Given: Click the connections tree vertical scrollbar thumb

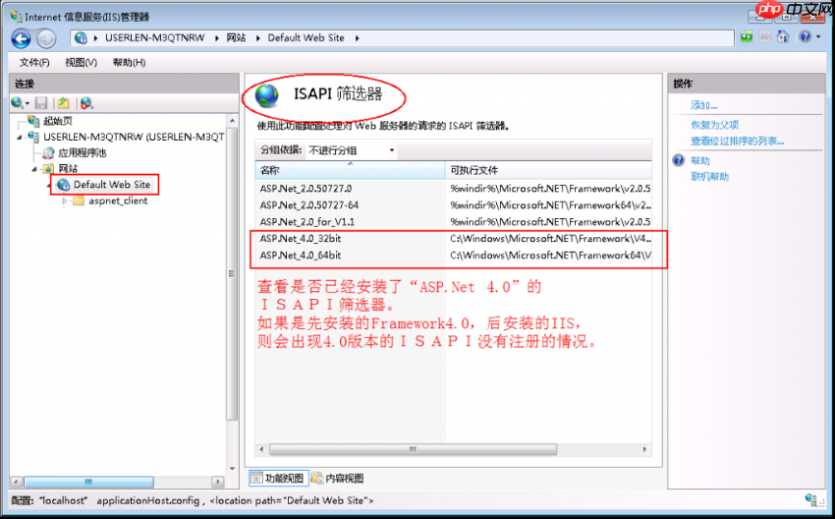Looking at the screenshot, I should [x=232, y=274].
